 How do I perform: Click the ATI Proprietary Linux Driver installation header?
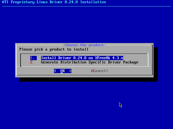click(54, 2)
